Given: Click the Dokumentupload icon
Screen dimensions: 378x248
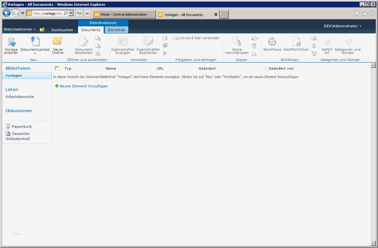Looking at the screenshot, I should pyautogui.click(x=35, y=41).
